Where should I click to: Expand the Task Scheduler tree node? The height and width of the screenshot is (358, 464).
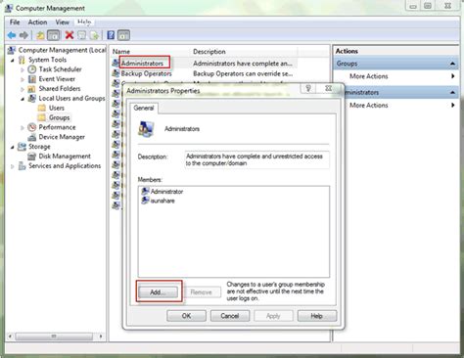pos(23,69)
